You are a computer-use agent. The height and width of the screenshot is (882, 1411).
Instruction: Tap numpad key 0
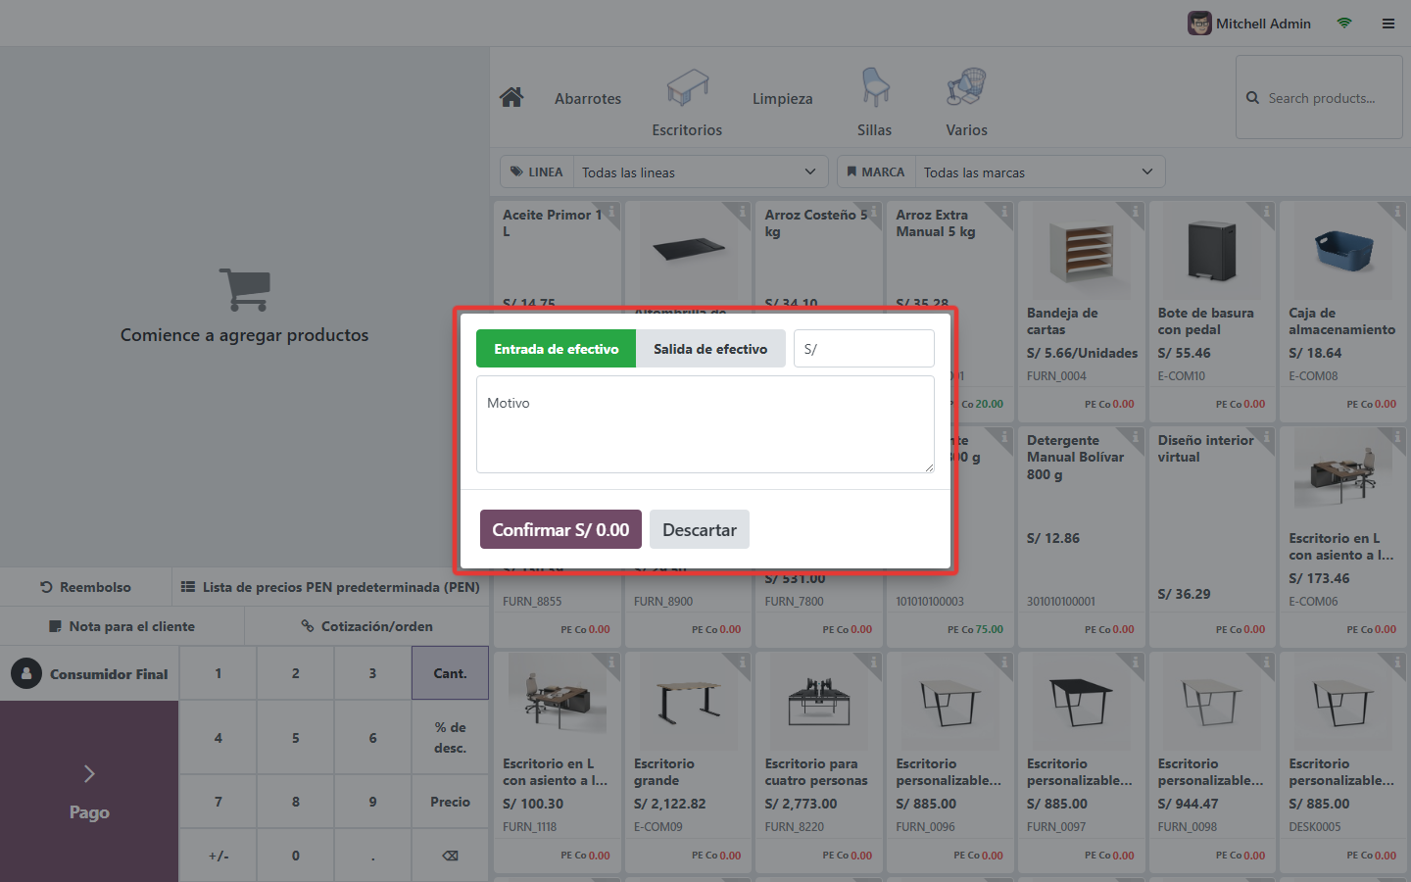click(295, 856)
